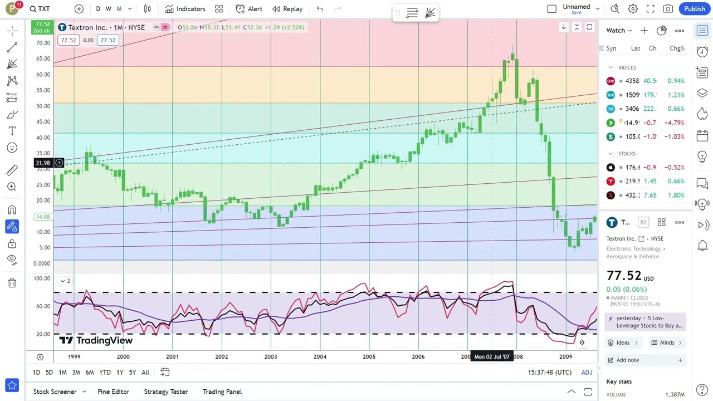Click the layout setup square checkbox
This screenshot has width=713, height=401.
click(552, 9)
